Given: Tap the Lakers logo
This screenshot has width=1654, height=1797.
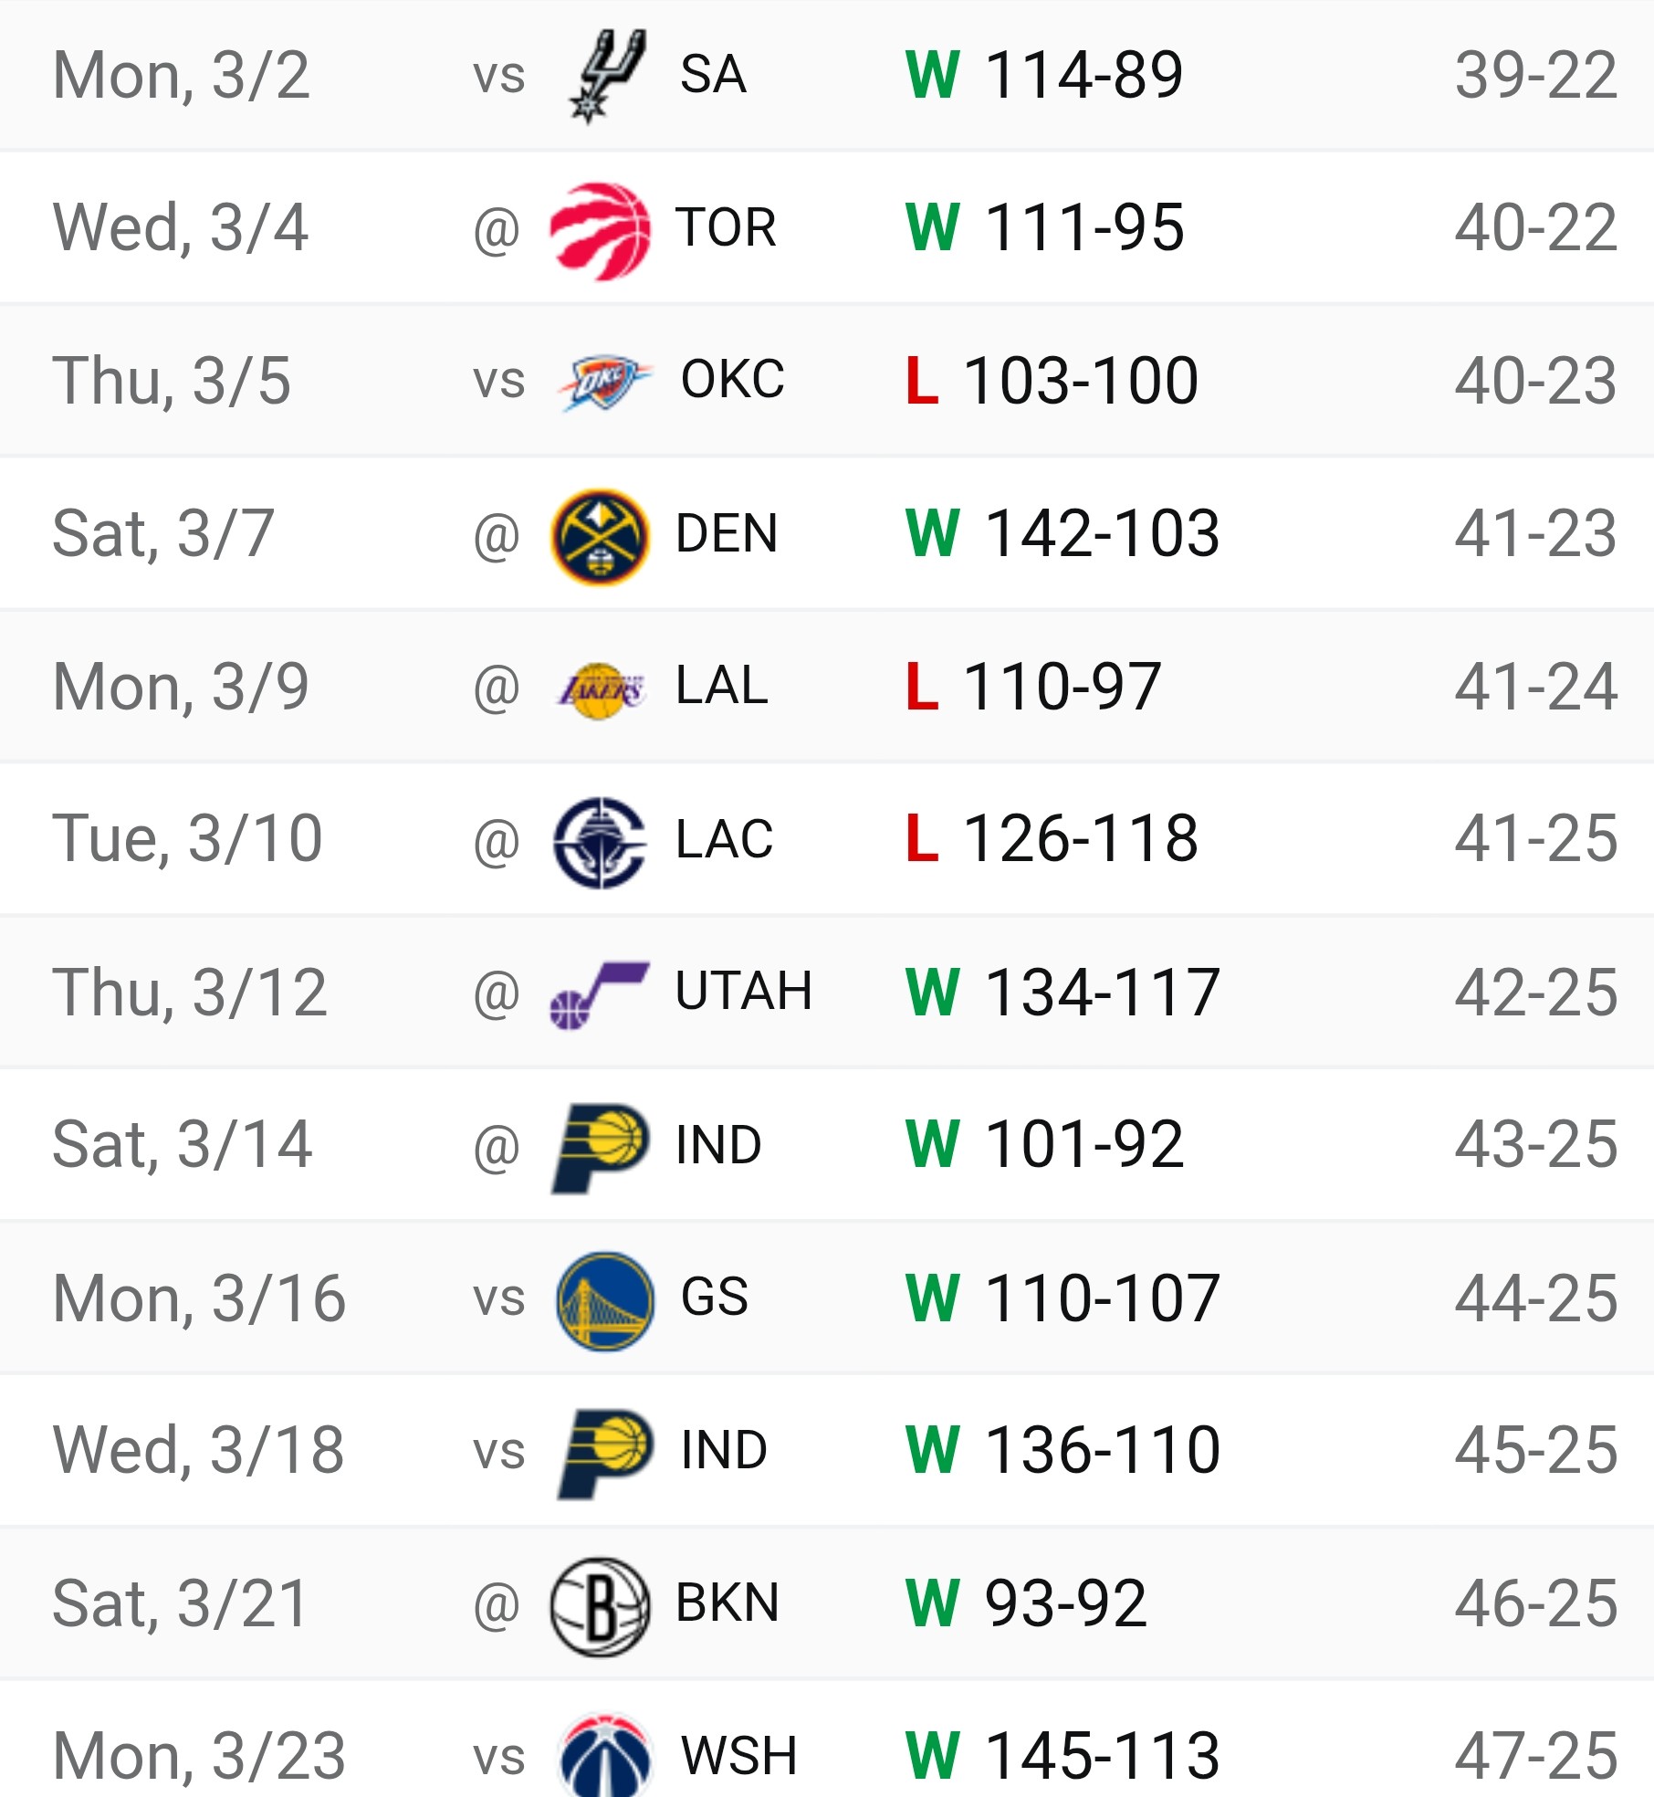Looking at the screenshot, I should click(x=601, y=690).
